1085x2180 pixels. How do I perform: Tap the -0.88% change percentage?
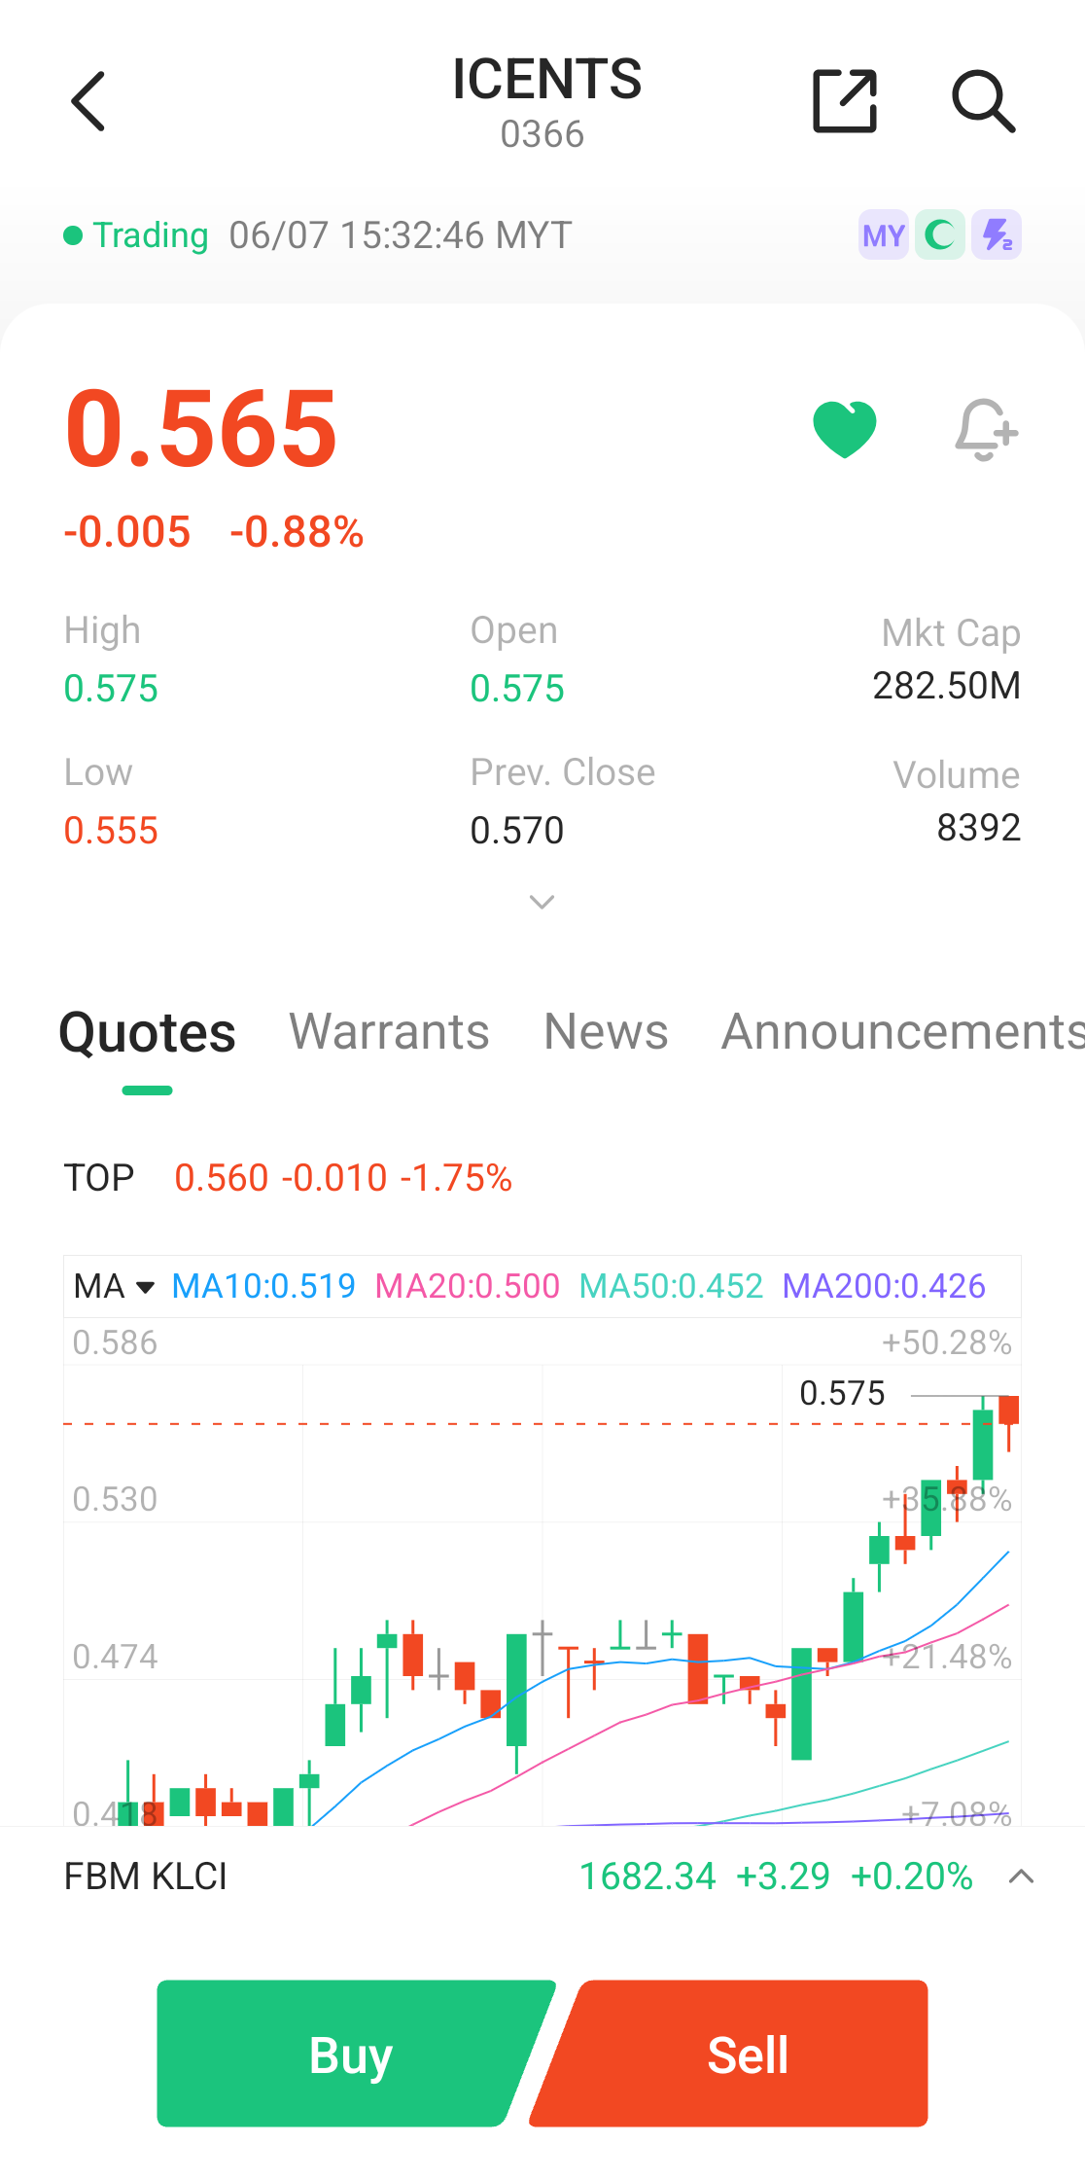(x=297, y=532)
